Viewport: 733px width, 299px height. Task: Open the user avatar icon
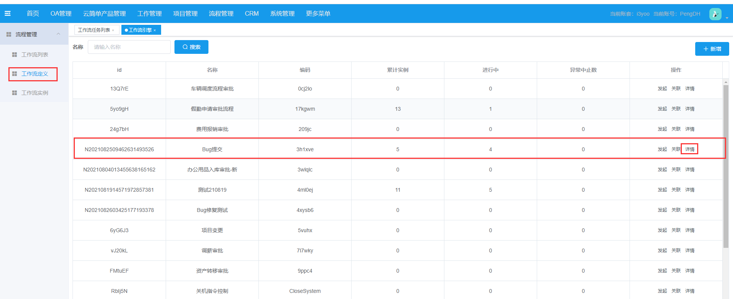[x=715, y=14]
